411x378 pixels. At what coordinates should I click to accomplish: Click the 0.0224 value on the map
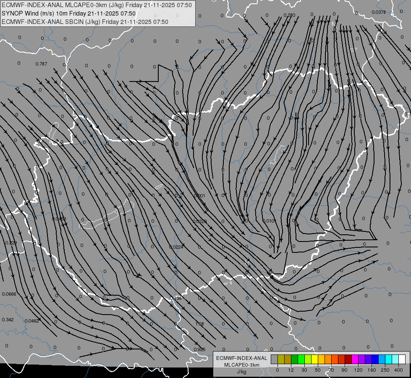176,247
